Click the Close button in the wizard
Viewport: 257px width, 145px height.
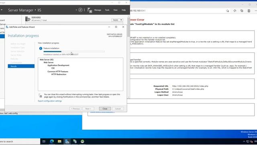click(105, 109)
